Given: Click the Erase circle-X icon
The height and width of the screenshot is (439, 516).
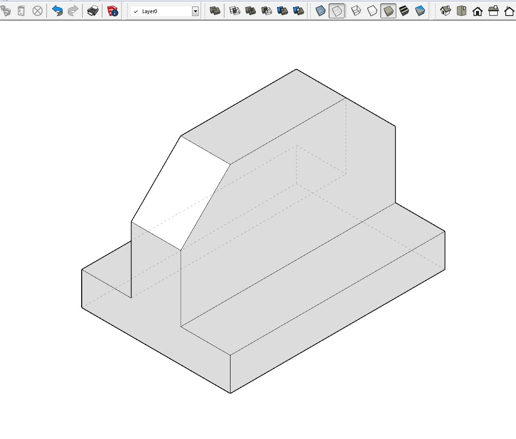Looking at the screenshot, I should point(38,11).
